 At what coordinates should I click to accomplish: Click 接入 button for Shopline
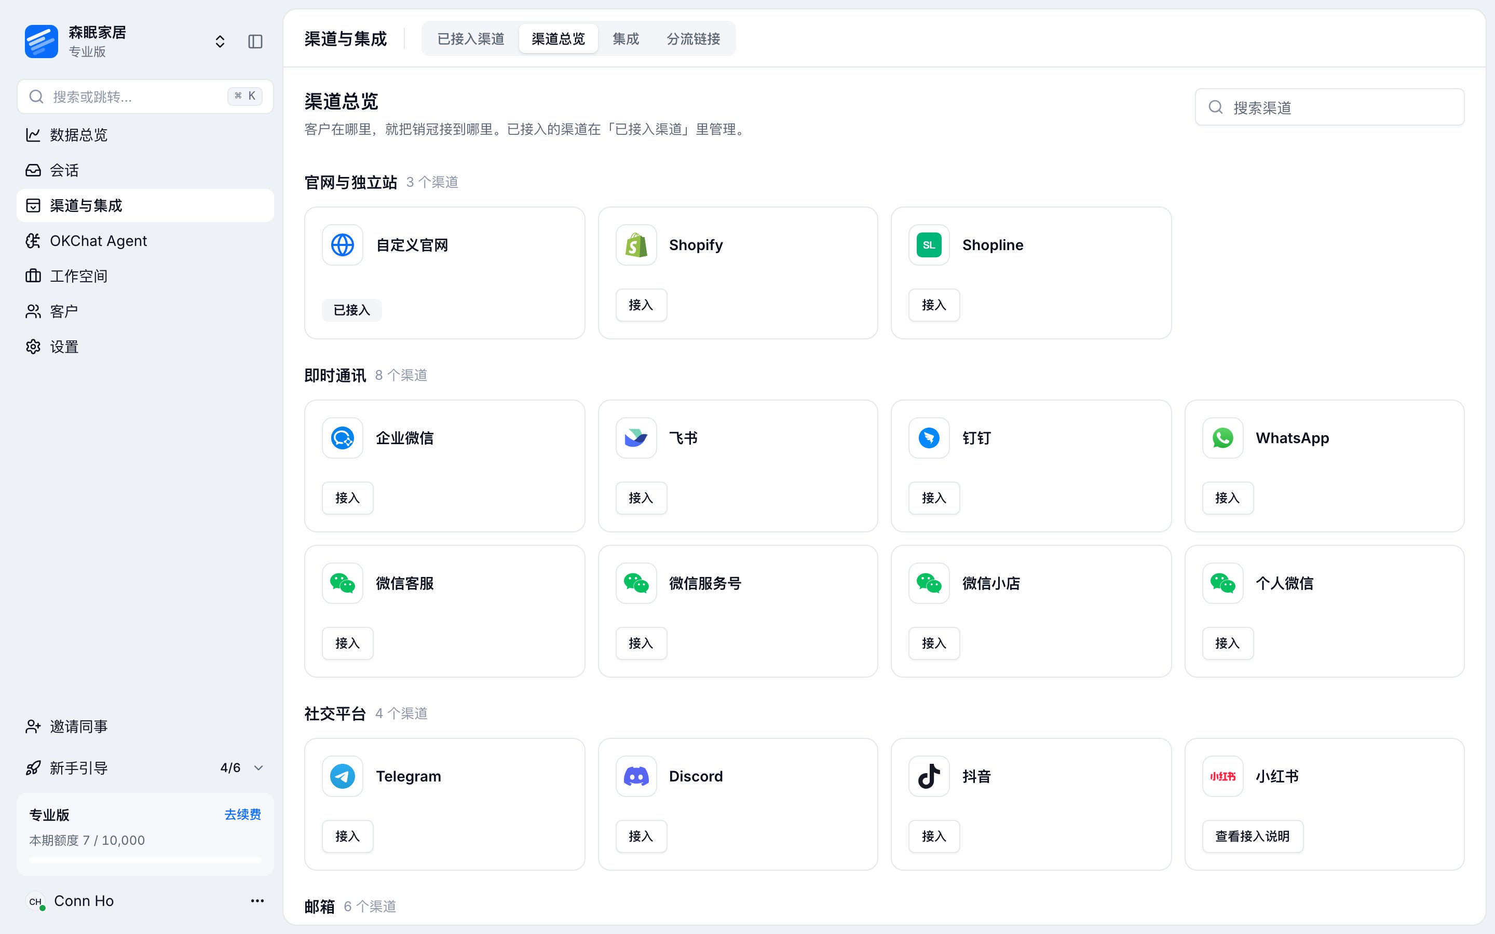tap(934, 305)
